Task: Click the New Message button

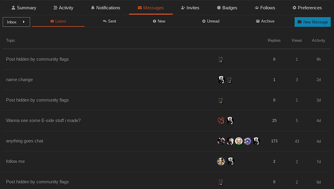Action: click(x=313, y=22)
